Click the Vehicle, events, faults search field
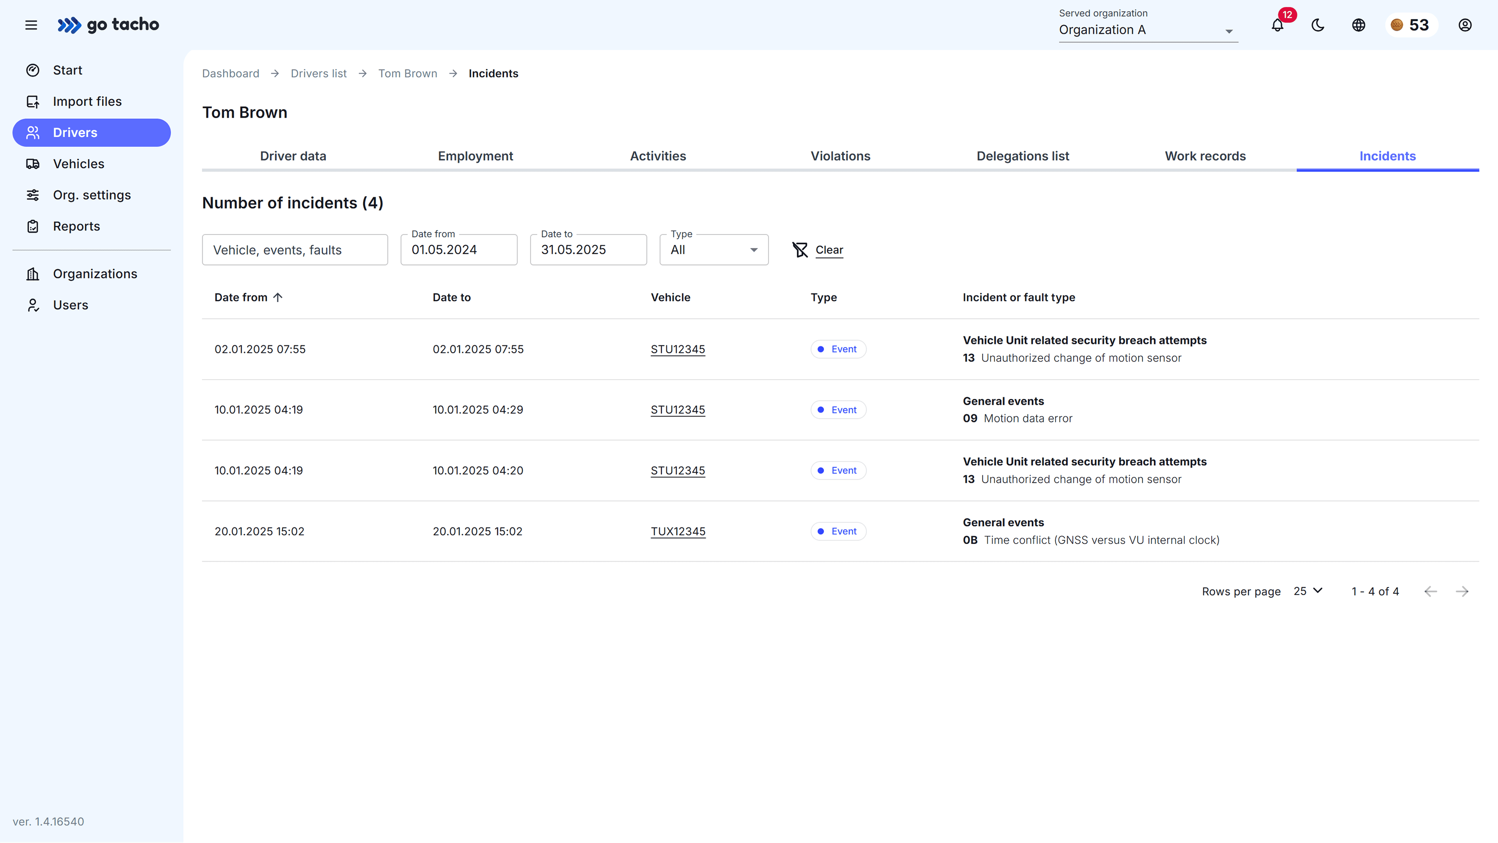The image size is (1498, 843). pyautogui.click(x=295, y=250)
